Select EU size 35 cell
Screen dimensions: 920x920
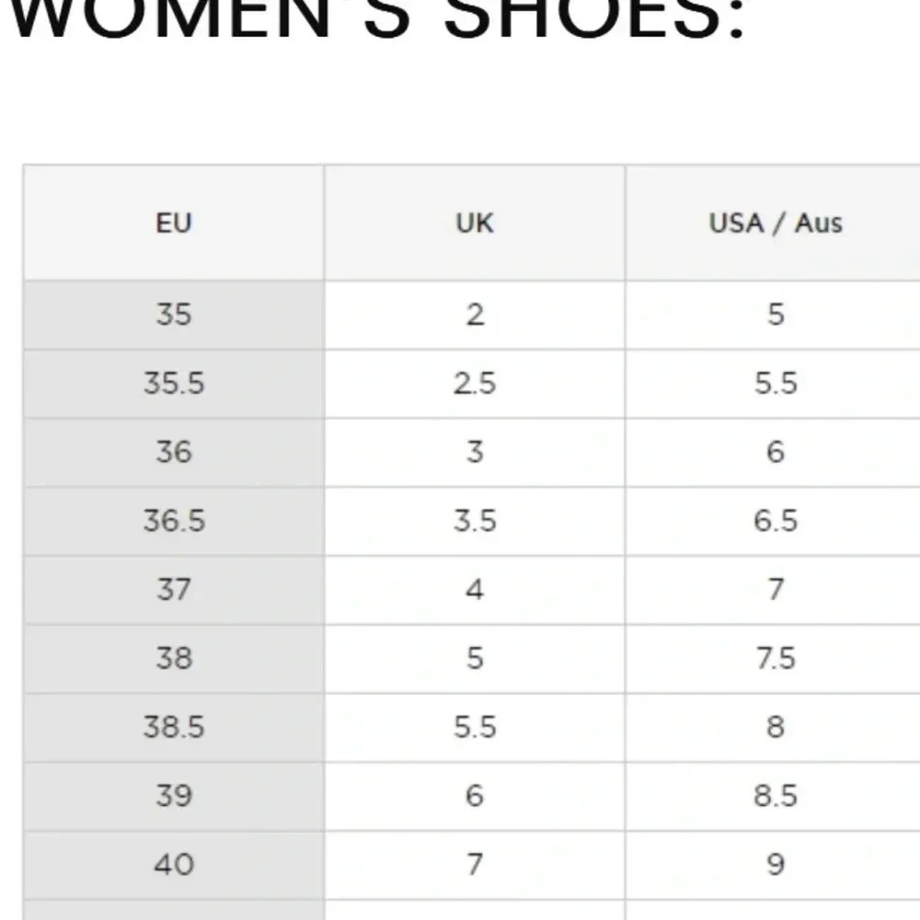174,315
